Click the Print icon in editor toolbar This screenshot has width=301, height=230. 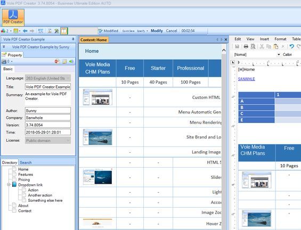coord(246,46)
